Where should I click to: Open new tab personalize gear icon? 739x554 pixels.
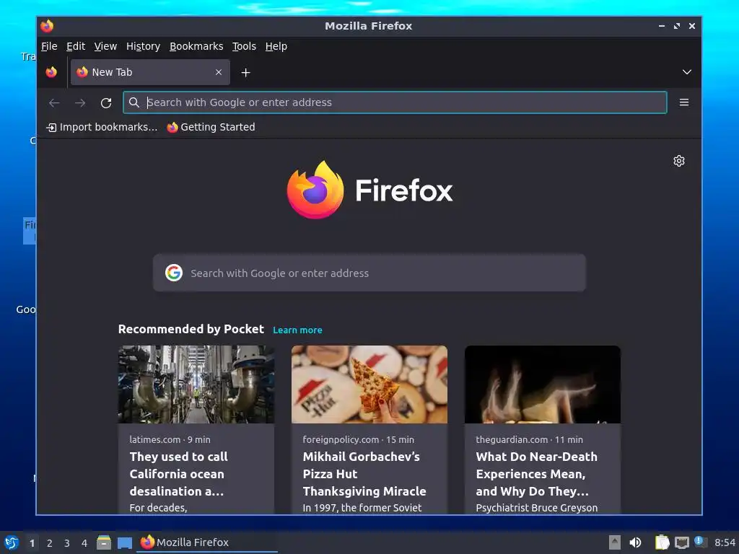[678, 161]
